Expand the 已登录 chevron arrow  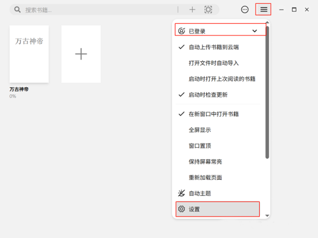254,31
